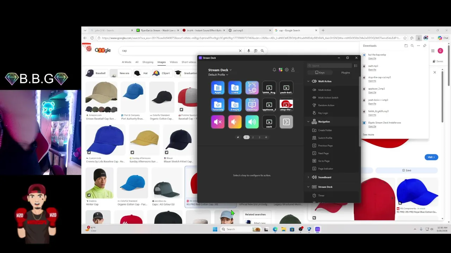Viewport: 451px width, 253px height.
Task: Choose the Key Logic action
Action: [x=323, y=113]
